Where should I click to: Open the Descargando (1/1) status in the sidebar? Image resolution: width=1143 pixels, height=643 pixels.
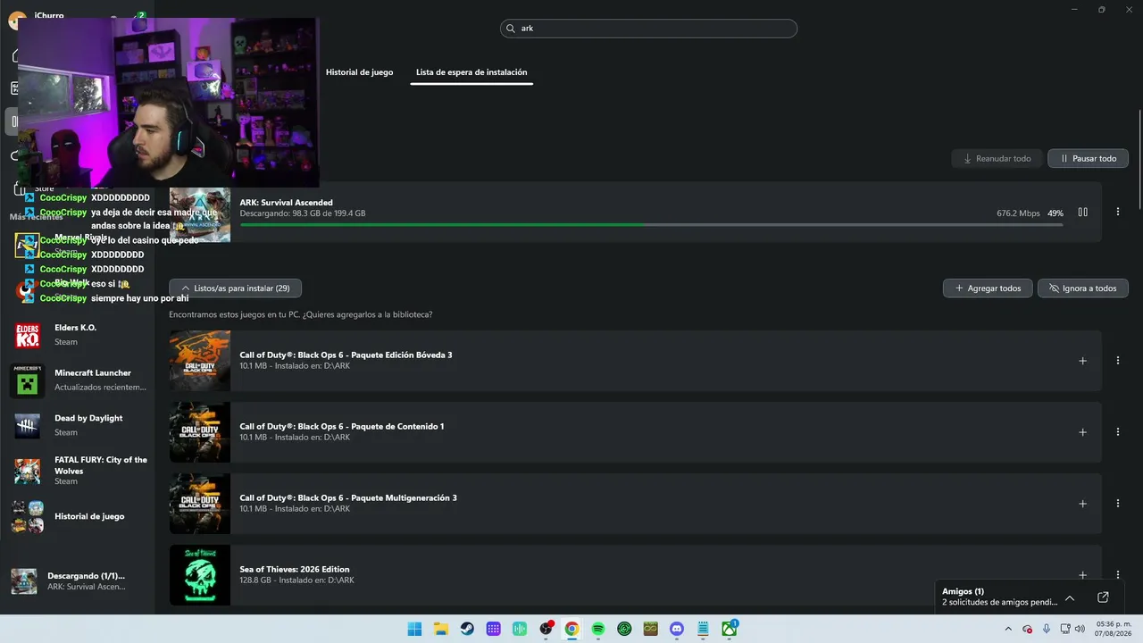click(x=79, y=581)
